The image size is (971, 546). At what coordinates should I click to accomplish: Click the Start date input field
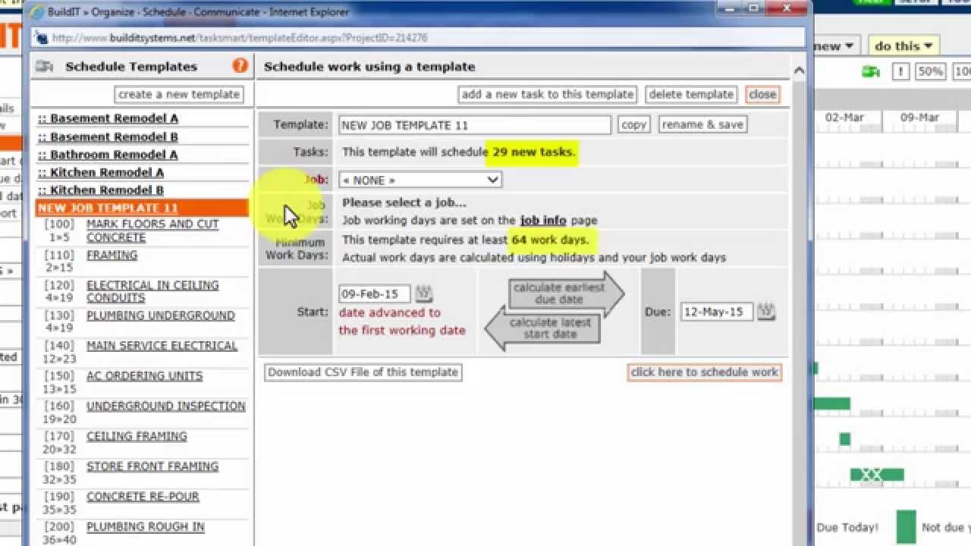[375, 293]
